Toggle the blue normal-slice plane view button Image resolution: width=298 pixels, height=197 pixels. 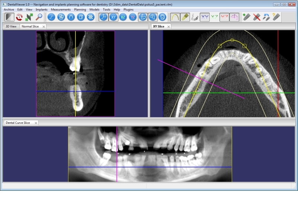(153, 17)
